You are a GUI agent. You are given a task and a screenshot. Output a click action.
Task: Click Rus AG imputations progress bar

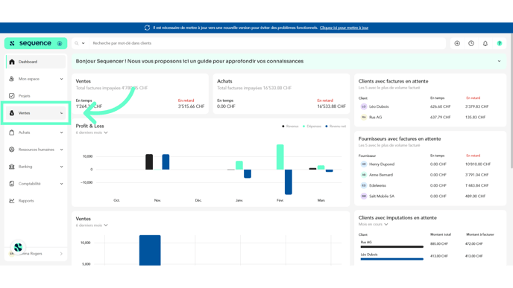coord(391,247)
